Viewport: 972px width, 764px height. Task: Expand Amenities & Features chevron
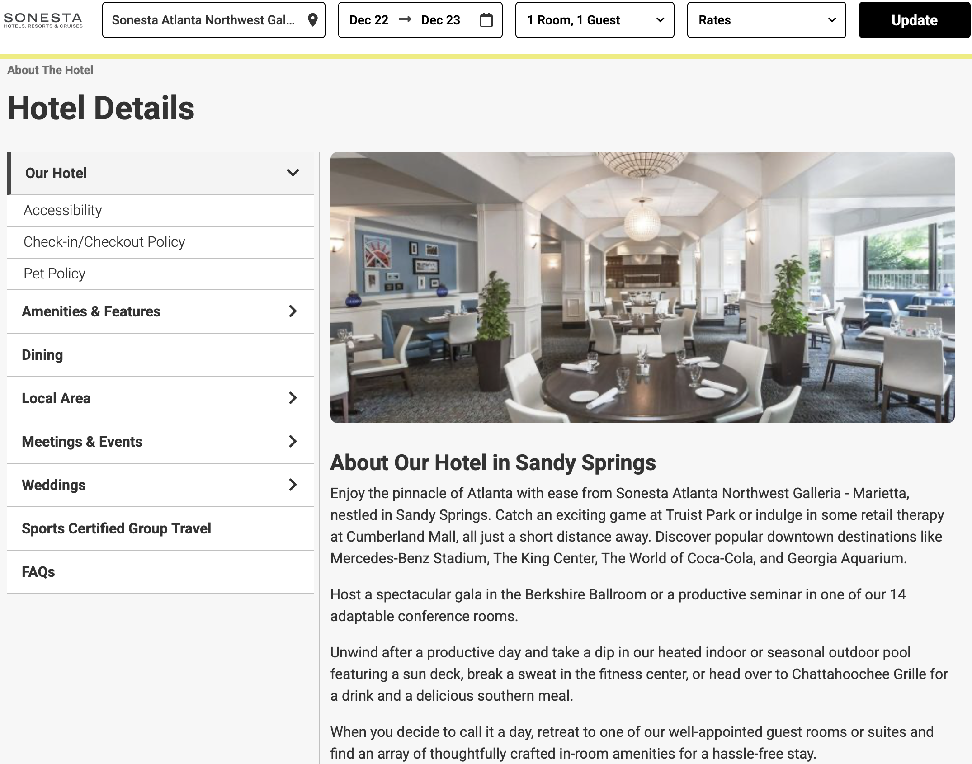click(293, 311)
